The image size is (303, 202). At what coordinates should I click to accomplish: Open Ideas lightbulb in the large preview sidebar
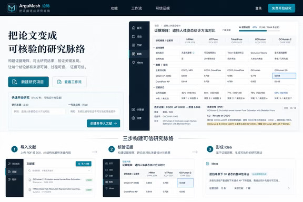[x=133, y=63]
